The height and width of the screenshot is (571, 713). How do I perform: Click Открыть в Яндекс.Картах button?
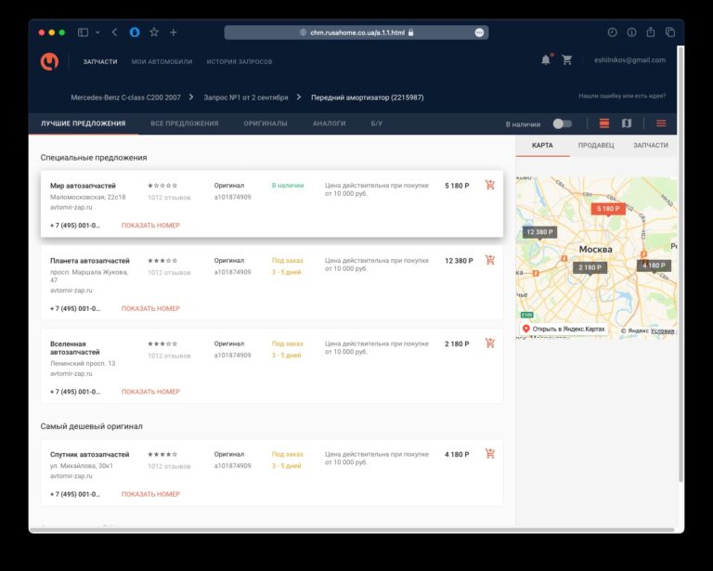pos(564,329)
